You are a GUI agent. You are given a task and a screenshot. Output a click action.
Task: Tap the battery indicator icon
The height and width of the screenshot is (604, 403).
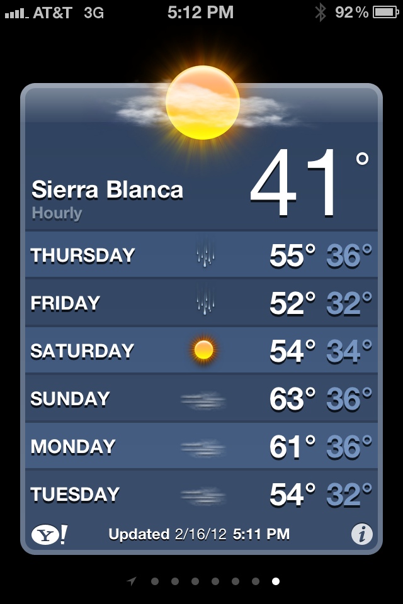coord(385,12)
